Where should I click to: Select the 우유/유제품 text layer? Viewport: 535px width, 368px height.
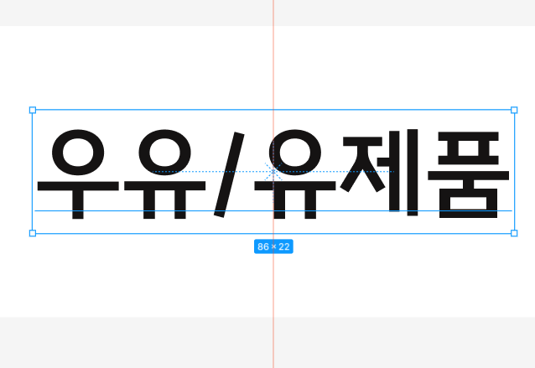pos(273,174)
